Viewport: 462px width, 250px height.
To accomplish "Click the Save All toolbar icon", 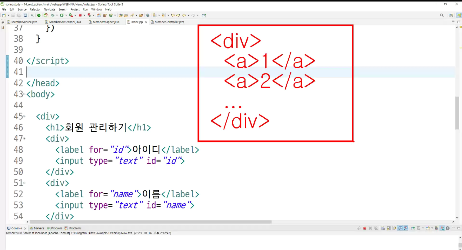I will pyautogui.click(x=19, y=15).
